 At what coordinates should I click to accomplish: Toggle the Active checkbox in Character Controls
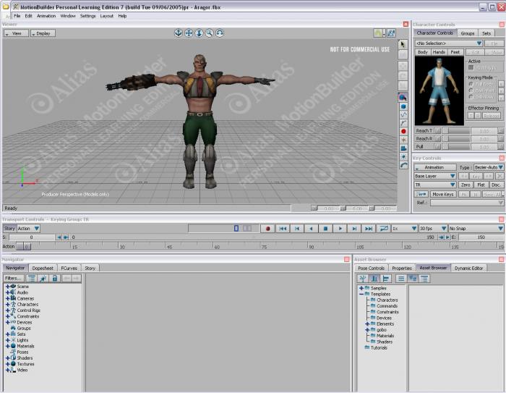click(471, 68)
